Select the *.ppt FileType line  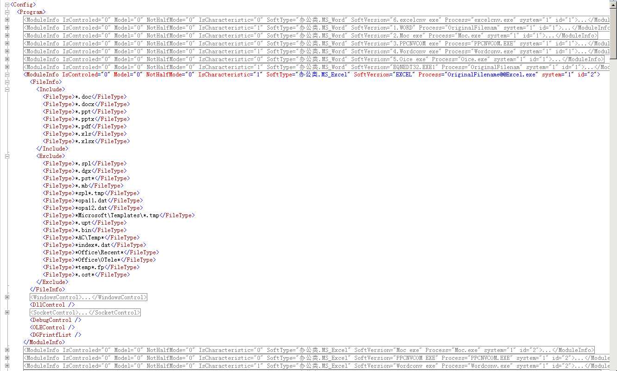coord(85,112)
